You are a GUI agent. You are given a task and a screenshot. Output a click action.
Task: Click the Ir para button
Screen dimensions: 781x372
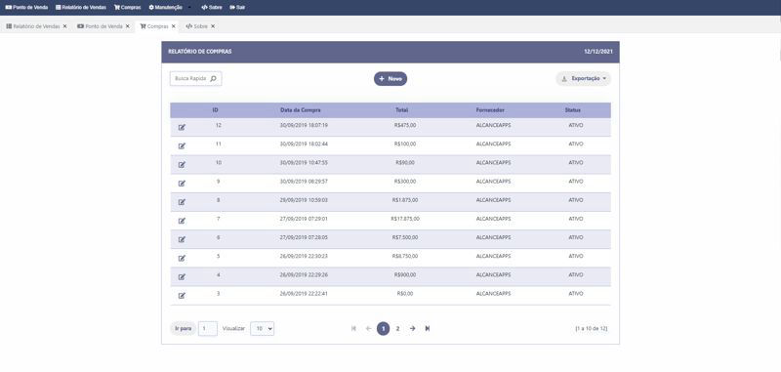[x=184, y=329]
